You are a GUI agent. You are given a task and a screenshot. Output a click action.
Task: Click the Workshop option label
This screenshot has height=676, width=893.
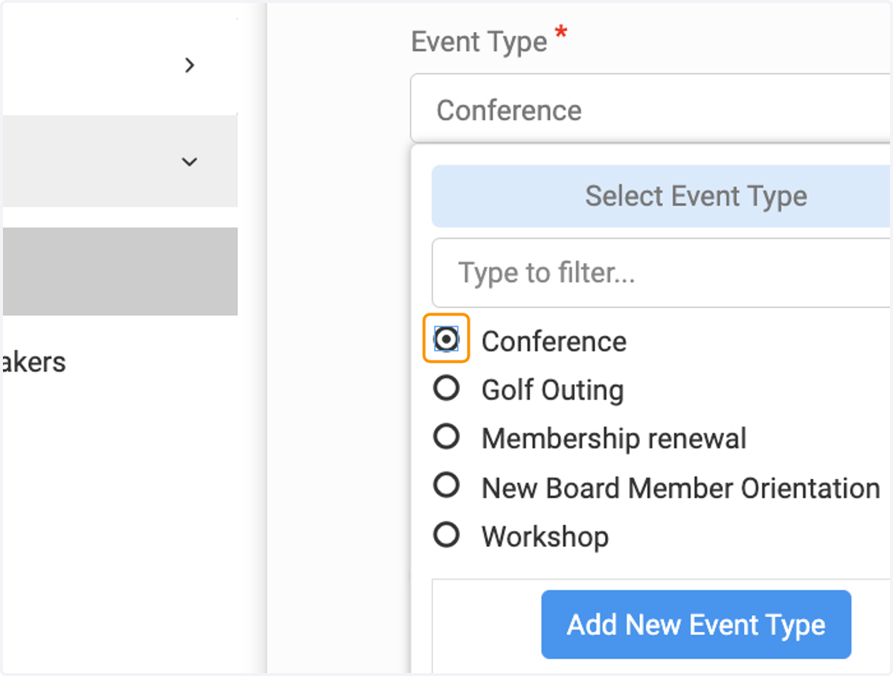545,537
